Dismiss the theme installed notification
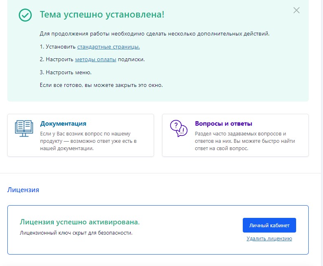 click(x=297, y=11)
